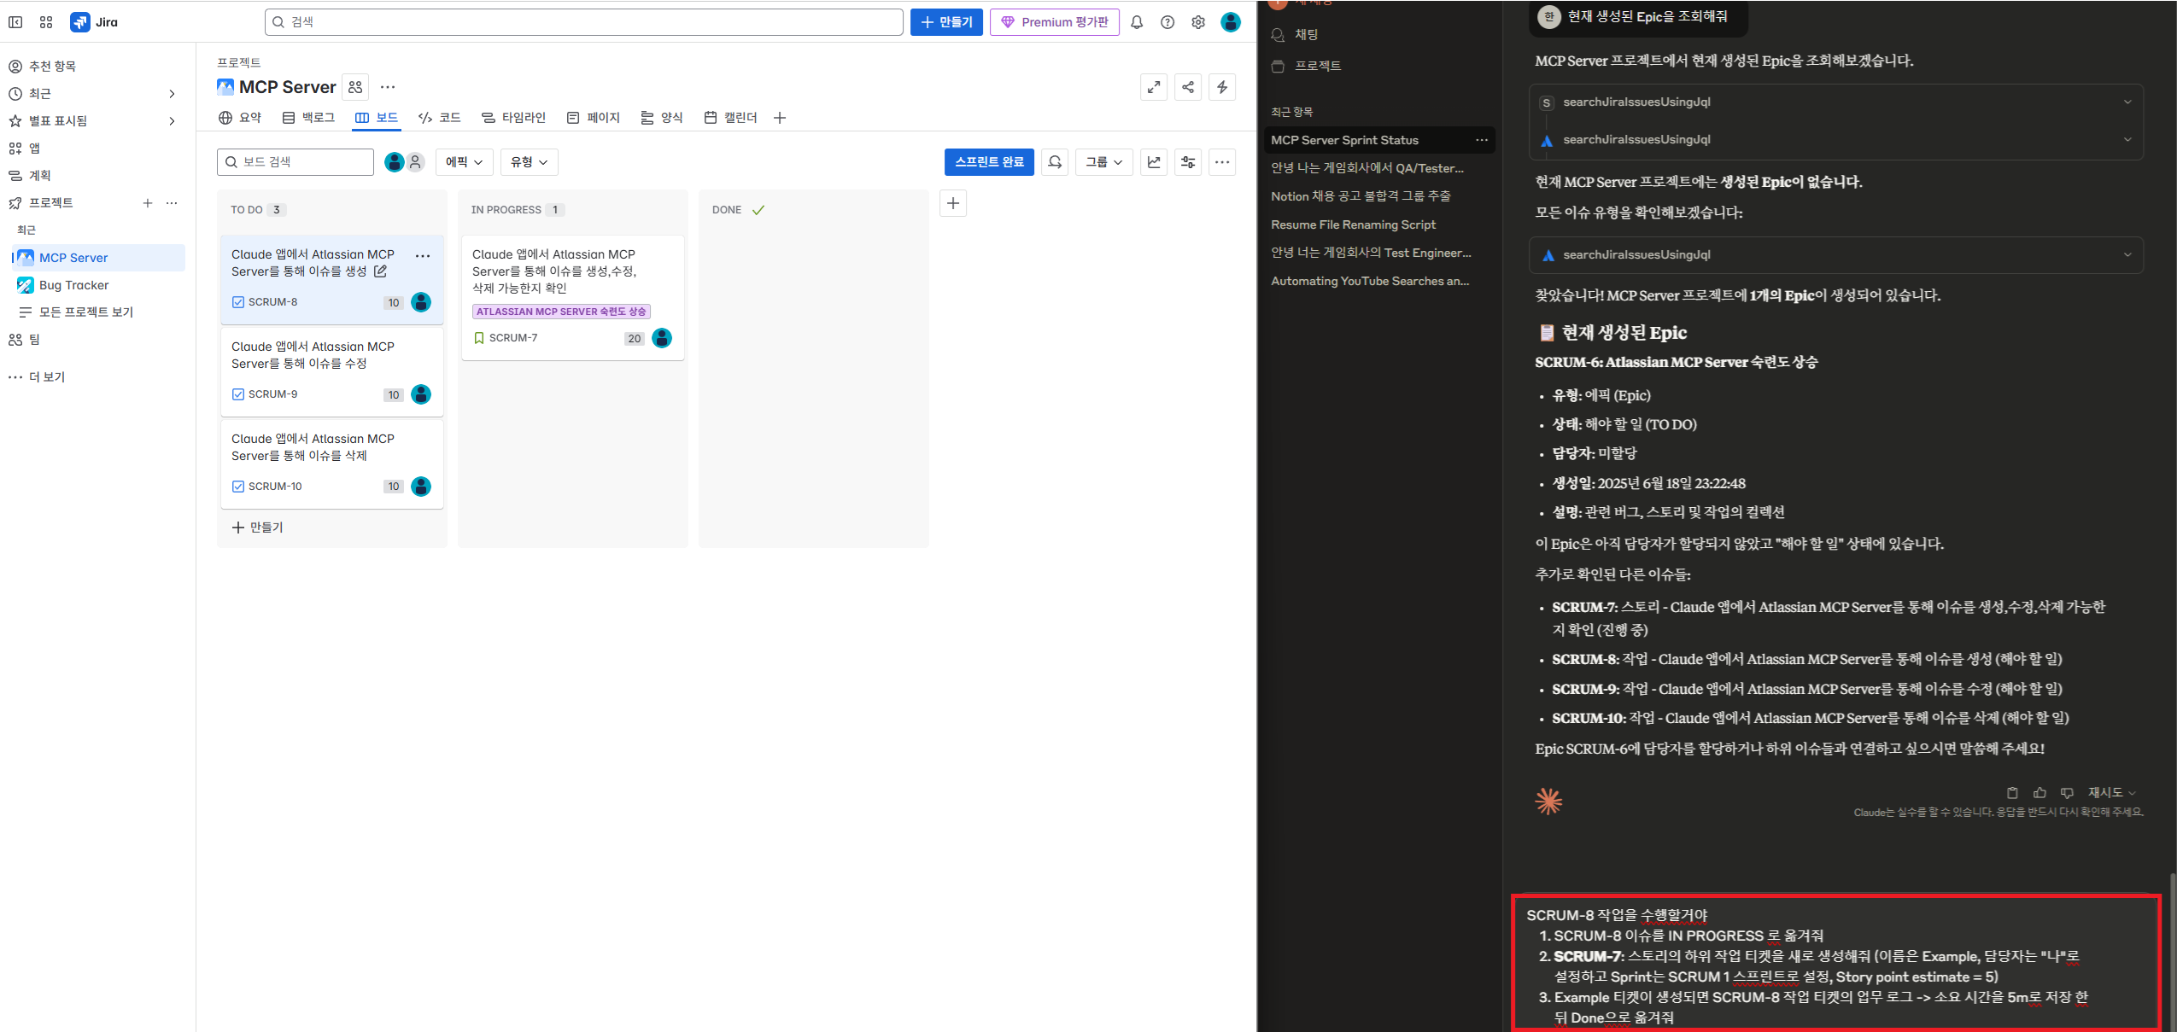The image size is (2177, 1032).
Task: Switch to the 페이지 pages tab
Action: (x=594, y=118)
